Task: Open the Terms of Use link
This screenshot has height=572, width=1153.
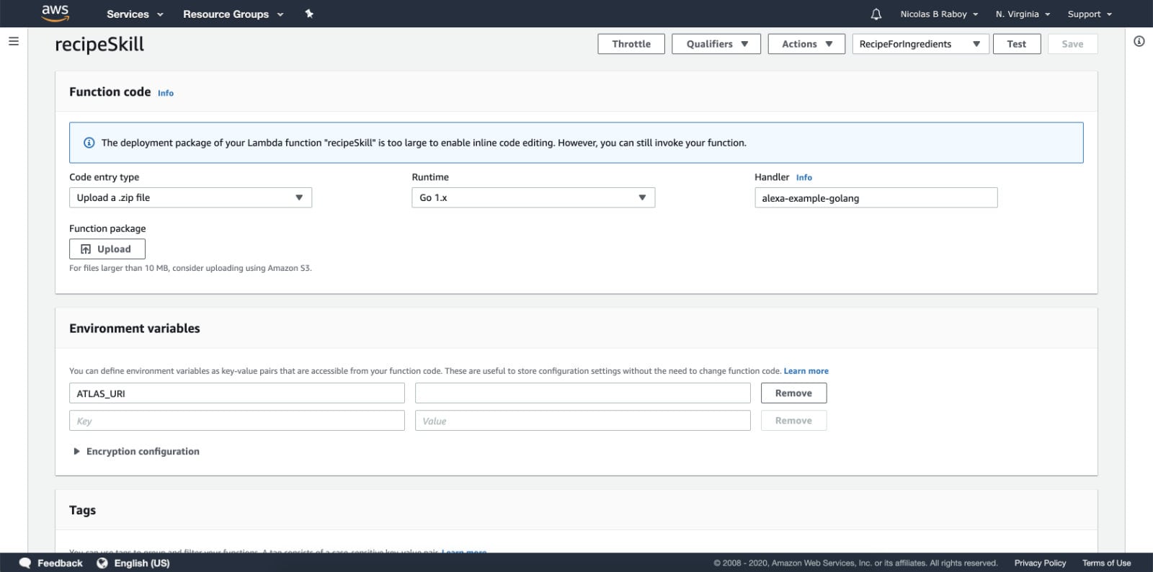Action: coord(1106,563)
